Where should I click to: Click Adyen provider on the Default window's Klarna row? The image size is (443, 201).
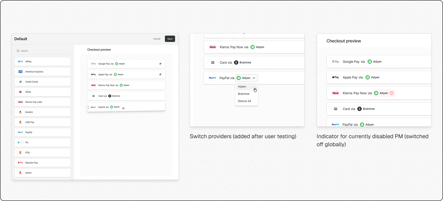click(x=125, y=85)
